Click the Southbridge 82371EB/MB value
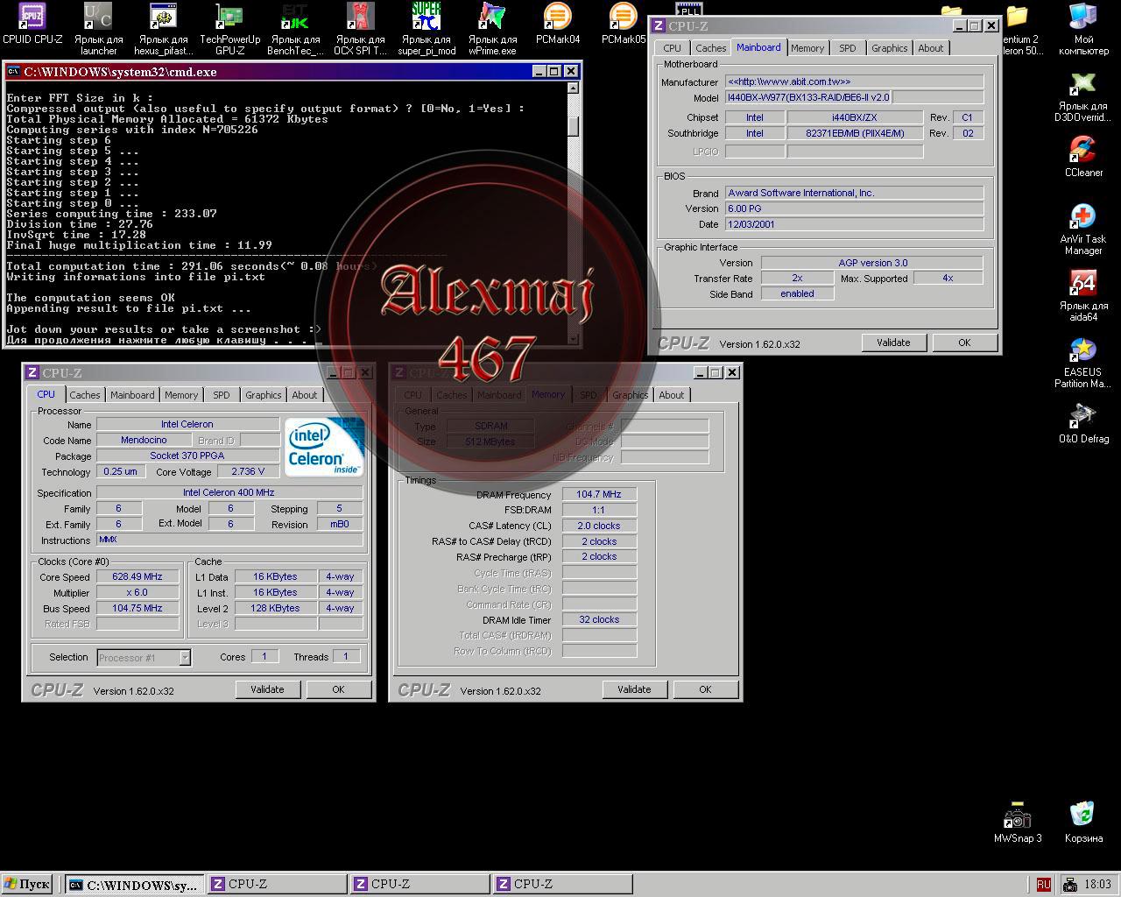Image resolution: width=1121 pixels, height=897 pixels. (855, 133)
